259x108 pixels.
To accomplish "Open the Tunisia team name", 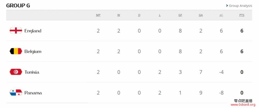I will click(x=32, y=72).
